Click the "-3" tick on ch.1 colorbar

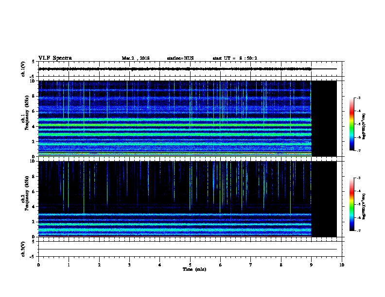[x=358, y=98]
